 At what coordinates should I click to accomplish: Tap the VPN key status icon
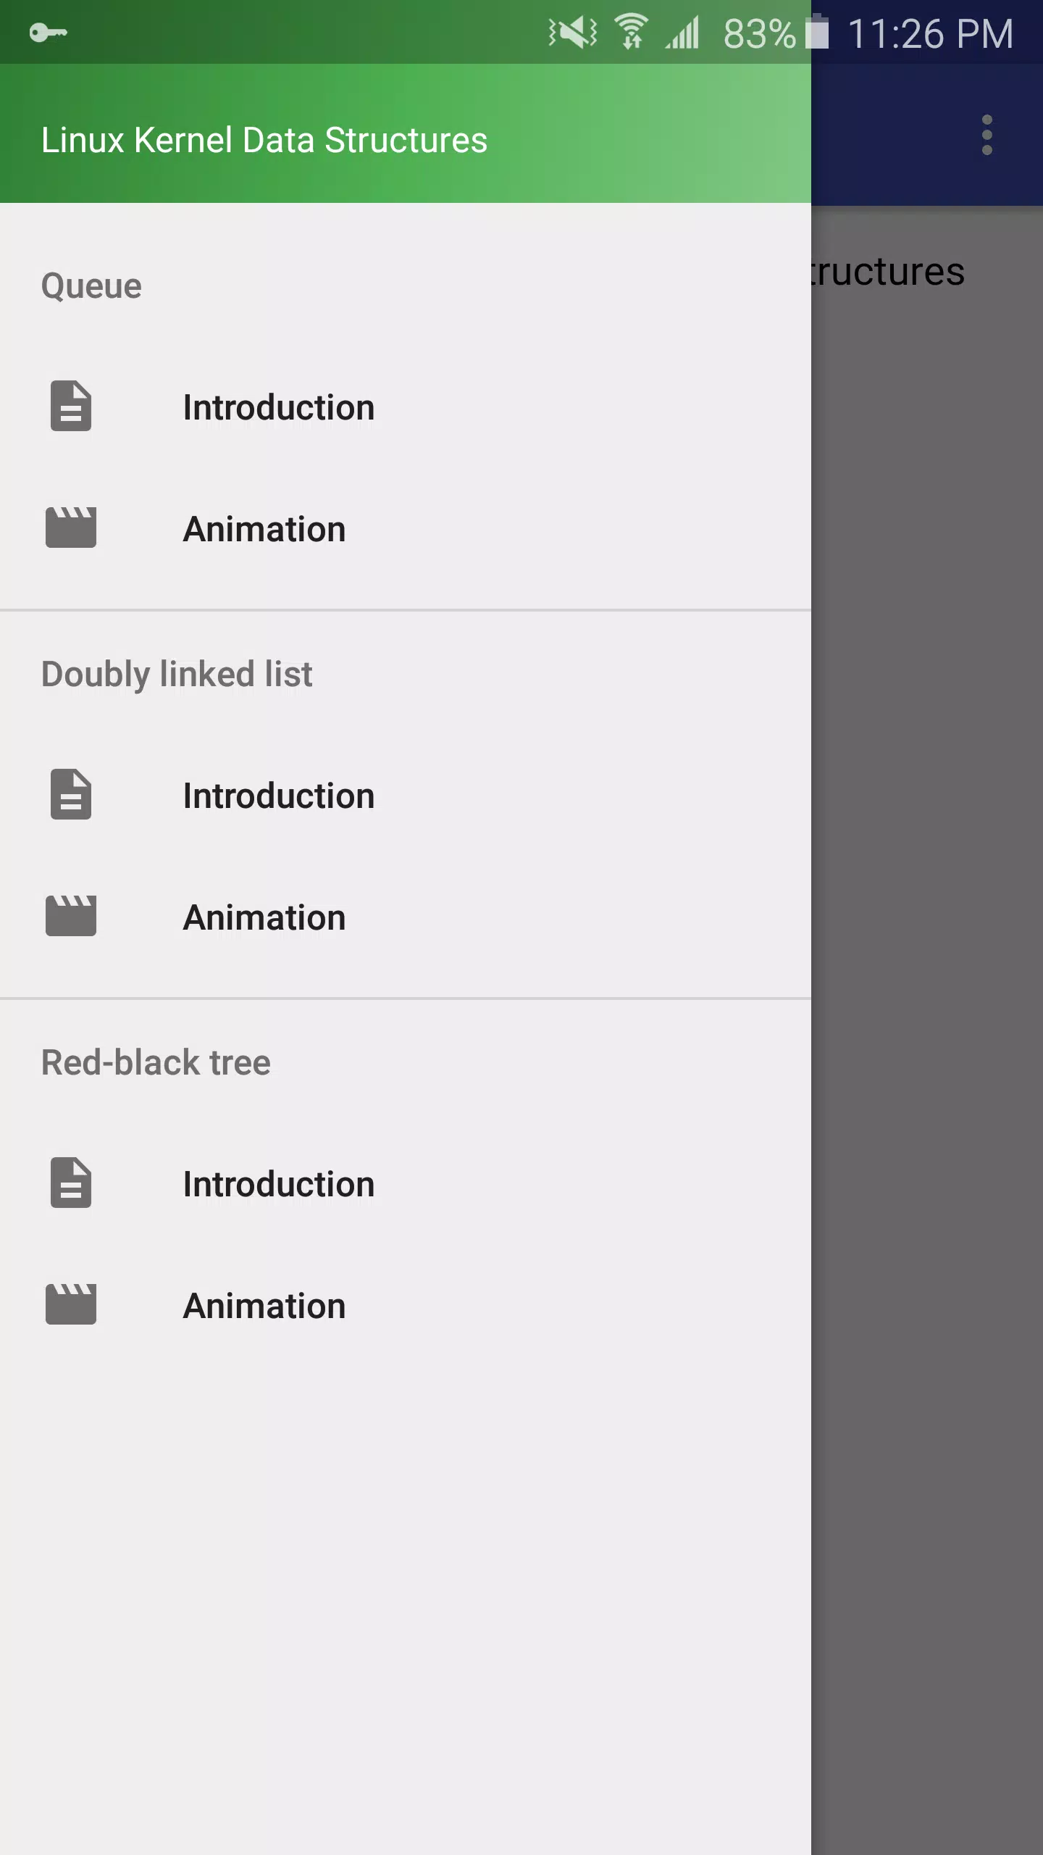48,33
